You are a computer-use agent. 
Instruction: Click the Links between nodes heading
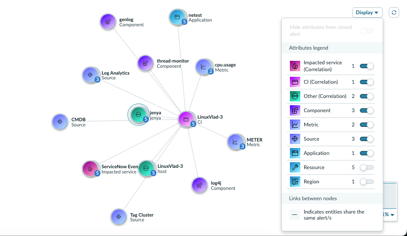(x=313, y=198)
